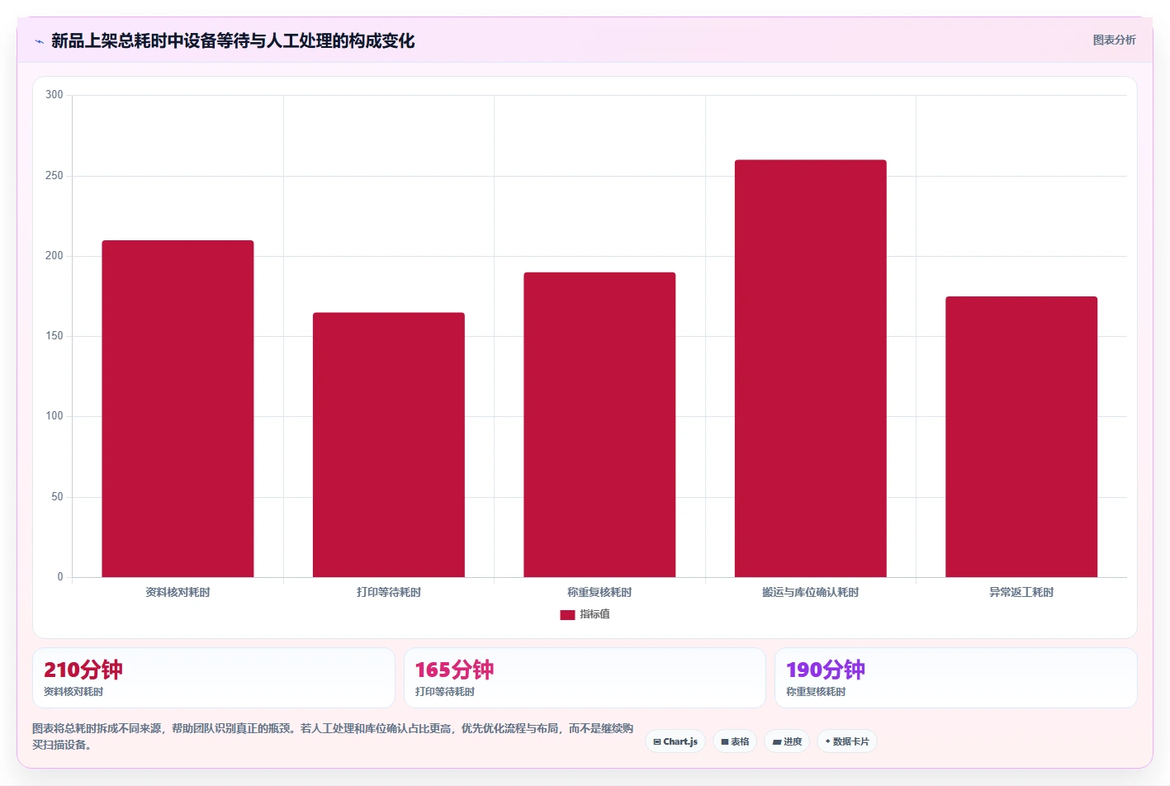Click the 250 y-axis tick value
The height and width of the screenshot is (786, 1170).
[x=54, y=176]
